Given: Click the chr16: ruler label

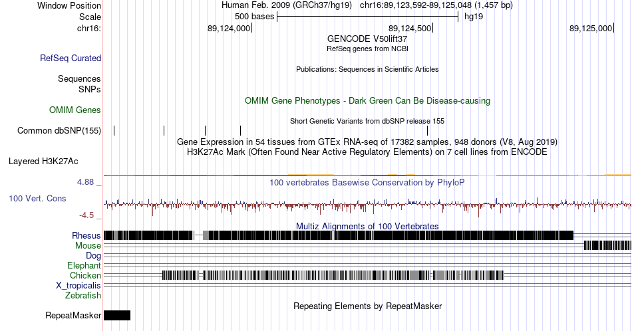Looking at the screenshot, I should pos(89,28).
